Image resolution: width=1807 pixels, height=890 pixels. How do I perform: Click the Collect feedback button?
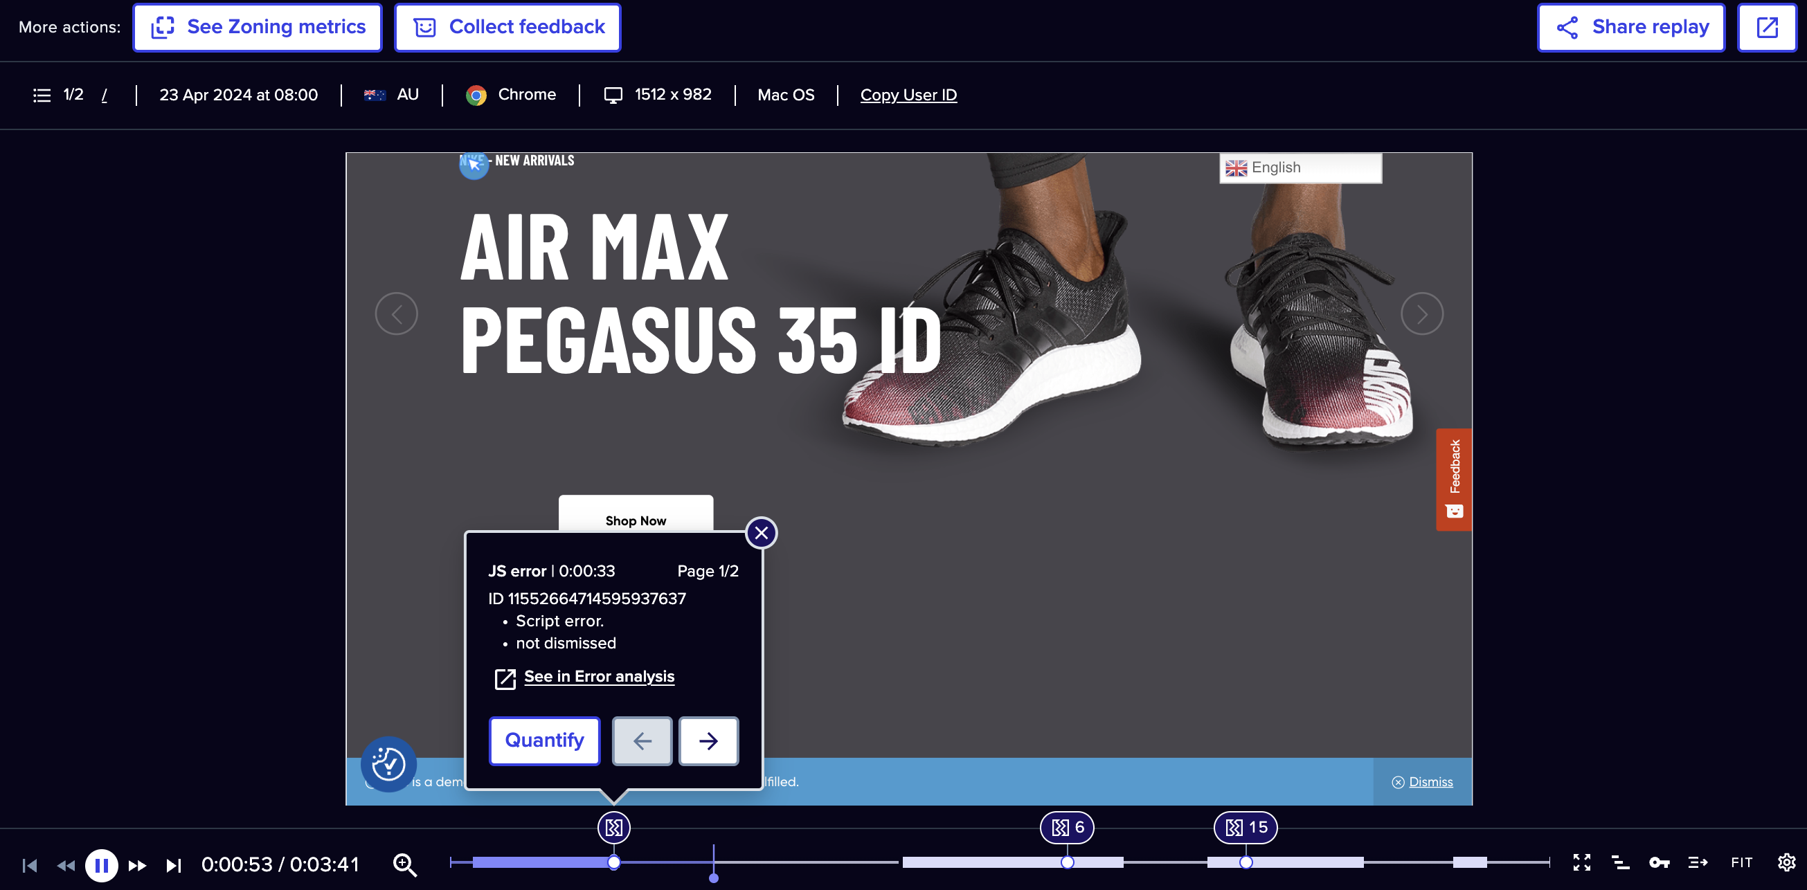(507, 28)
